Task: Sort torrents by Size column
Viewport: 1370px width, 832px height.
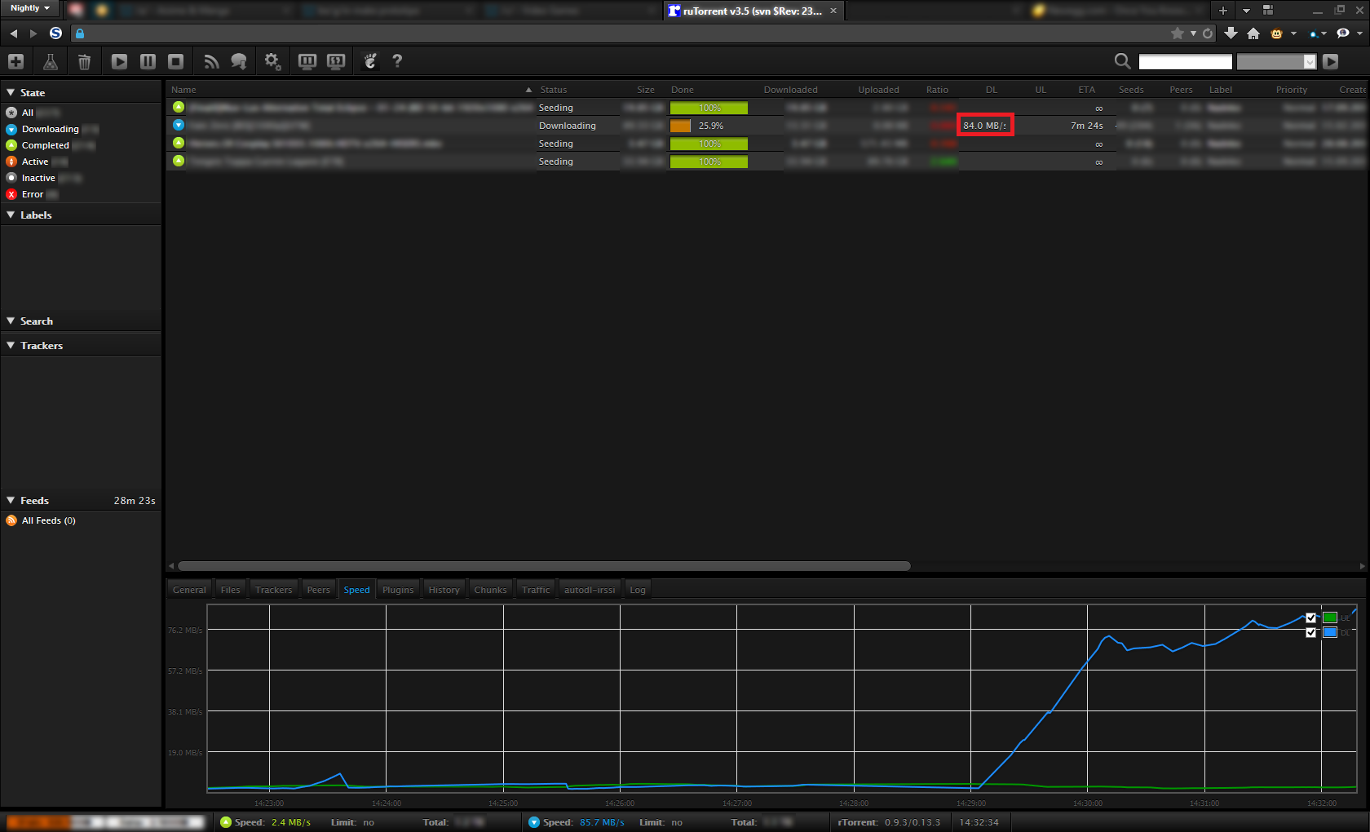Action: tap(645, 90)
